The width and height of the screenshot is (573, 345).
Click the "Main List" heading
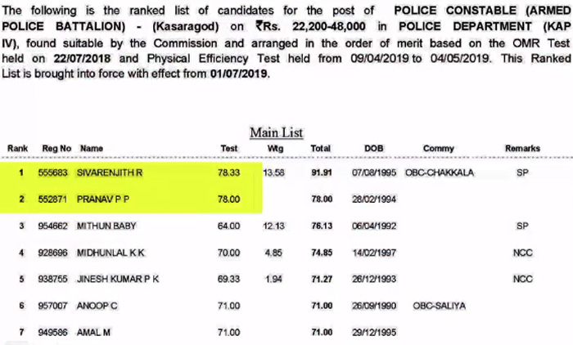coord(276,132)
